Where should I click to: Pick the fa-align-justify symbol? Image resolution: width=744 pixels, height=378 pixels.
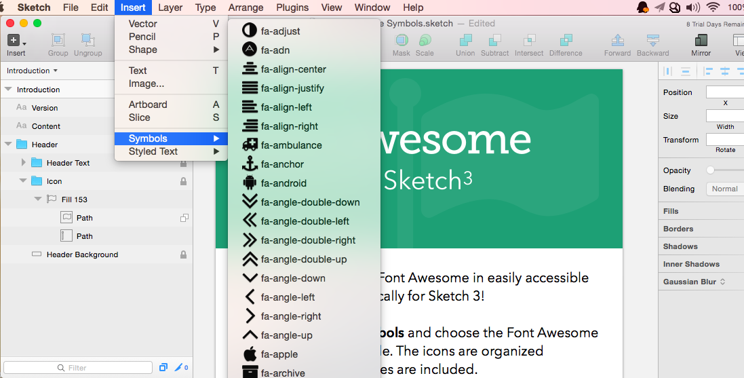tap(304, 88)
